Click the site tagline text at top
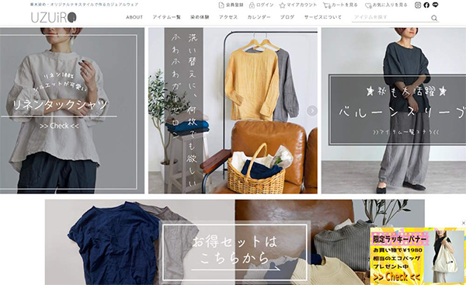This screenshot has height=285, width=466. coord(84,5)
